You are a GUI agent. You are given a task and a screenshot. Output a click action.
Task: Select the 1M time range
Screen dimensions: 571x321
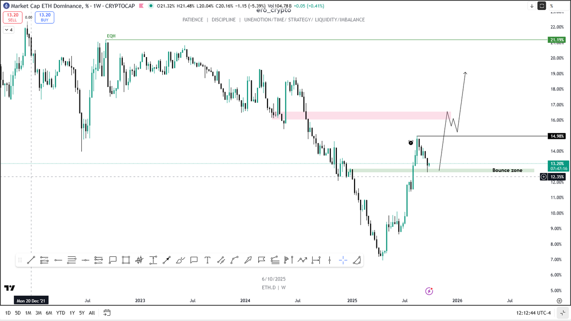(28, 313)
